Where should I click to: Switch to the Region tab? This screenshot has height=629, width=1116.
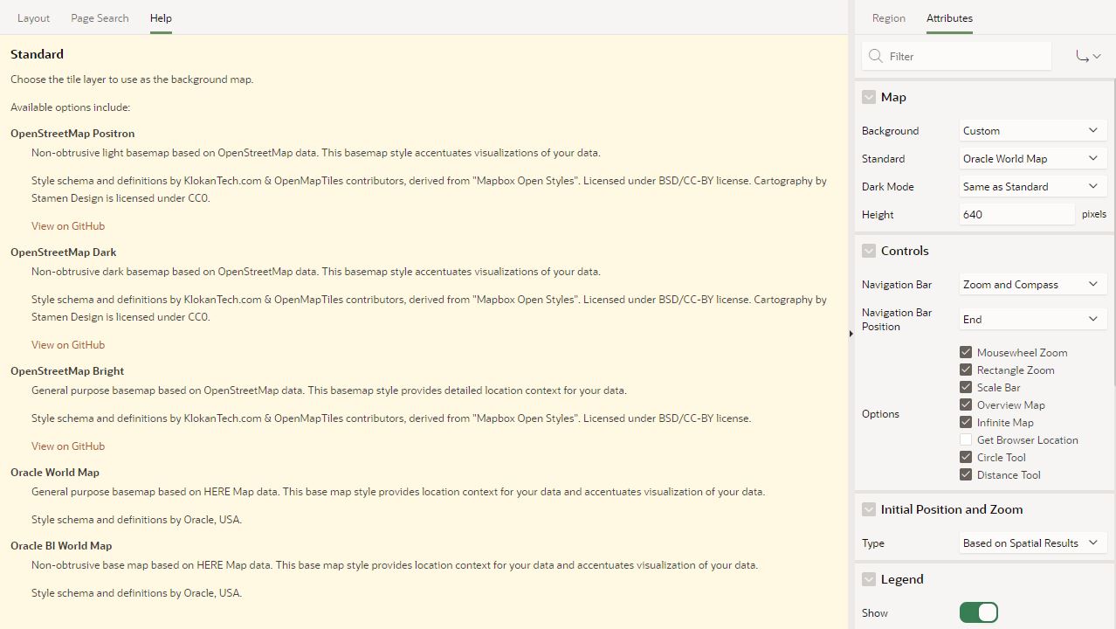click(888, 17)
